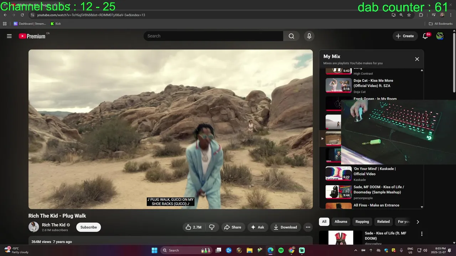456x256 pixels.
Task: Select the For you filter chip
Action: (x=403, y=222)
